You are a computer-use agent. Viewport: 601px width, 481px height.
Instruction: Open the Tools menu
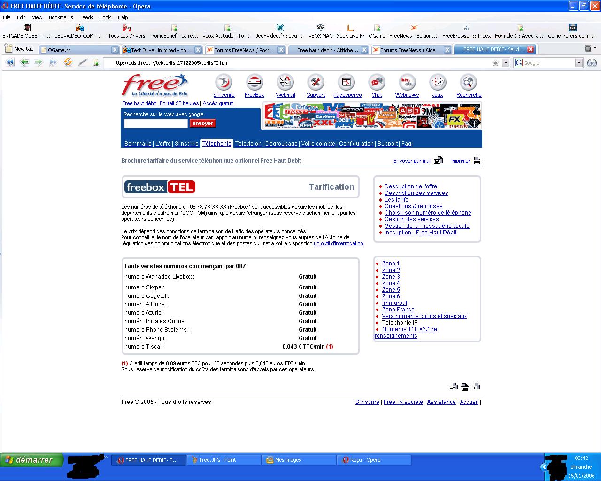(106, 17)
